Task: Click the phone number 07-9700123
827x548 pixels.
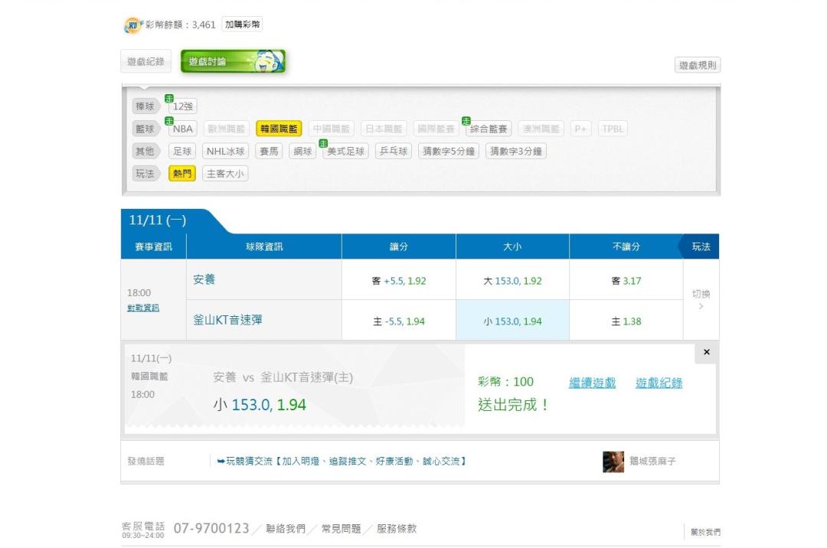Action: coord(211,529)
